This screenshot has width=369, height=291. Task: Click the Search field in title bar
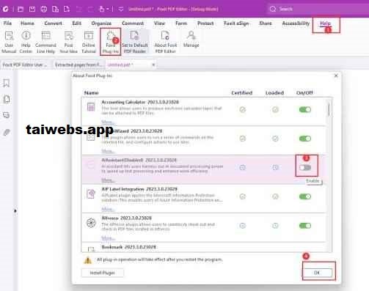[318, 9]
